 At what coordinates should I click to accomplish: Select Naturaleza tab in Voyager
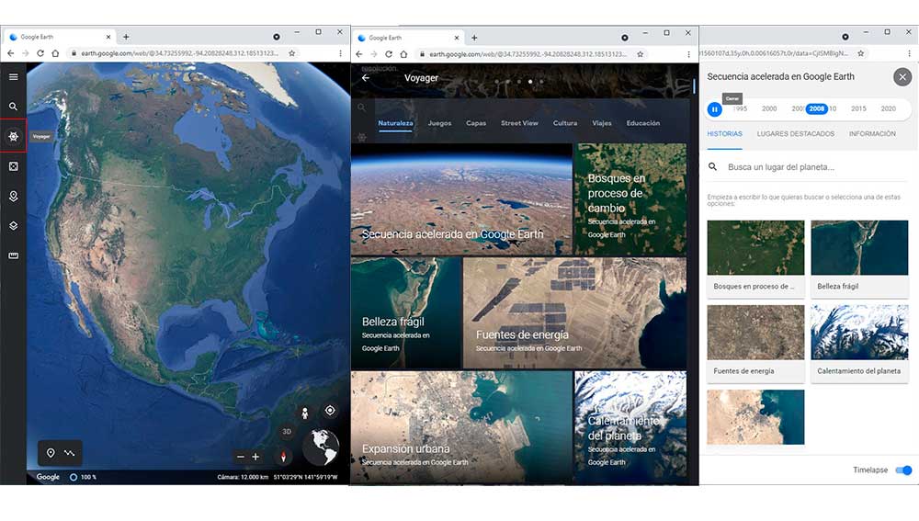pos(395,123)
